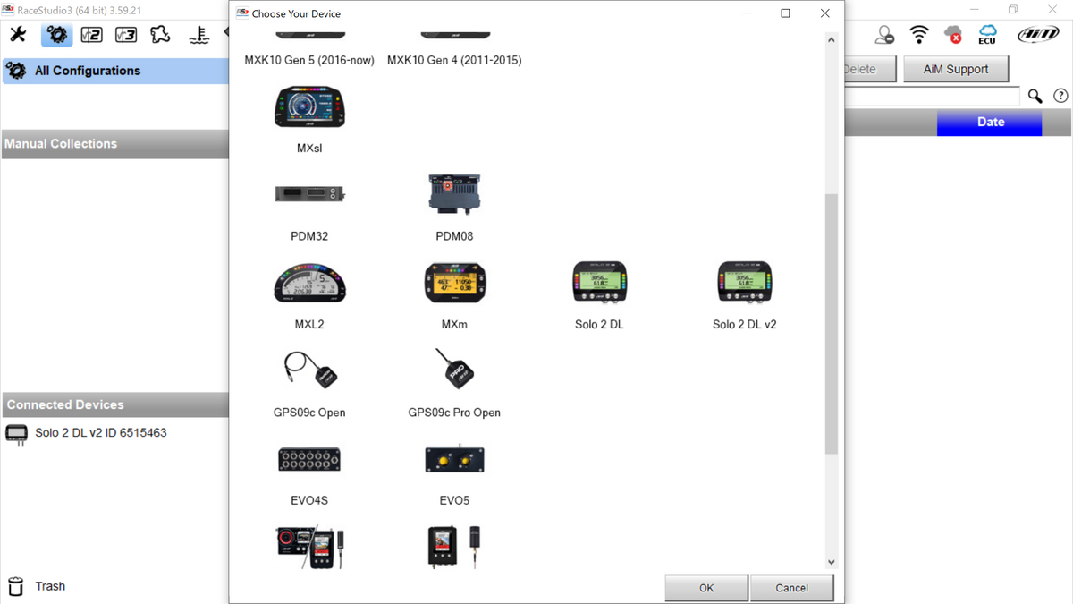
Task: Select the MXm device
Action: coord(454,283)
